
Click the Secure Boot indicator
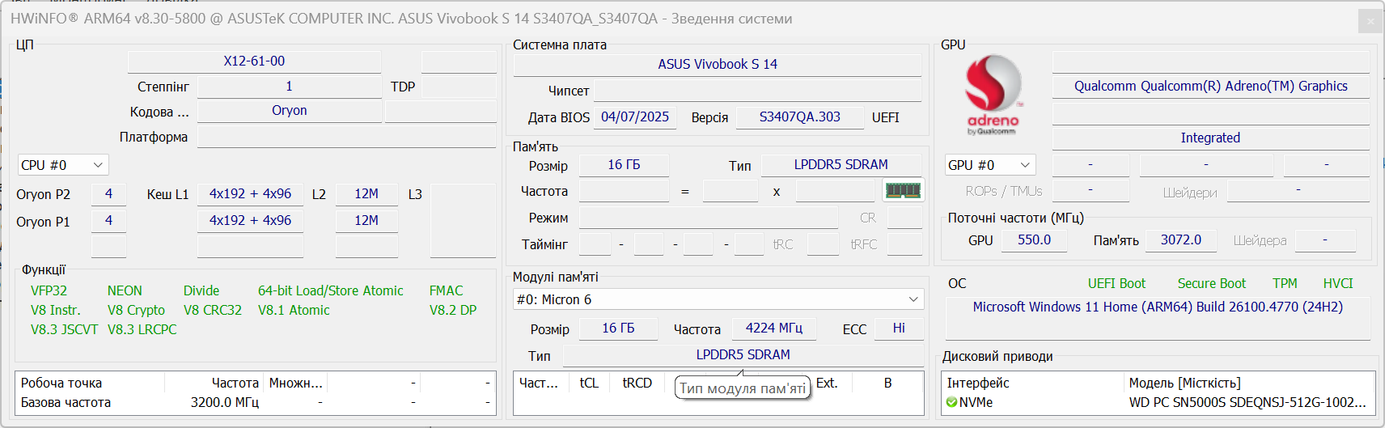tap(1211, 283)
